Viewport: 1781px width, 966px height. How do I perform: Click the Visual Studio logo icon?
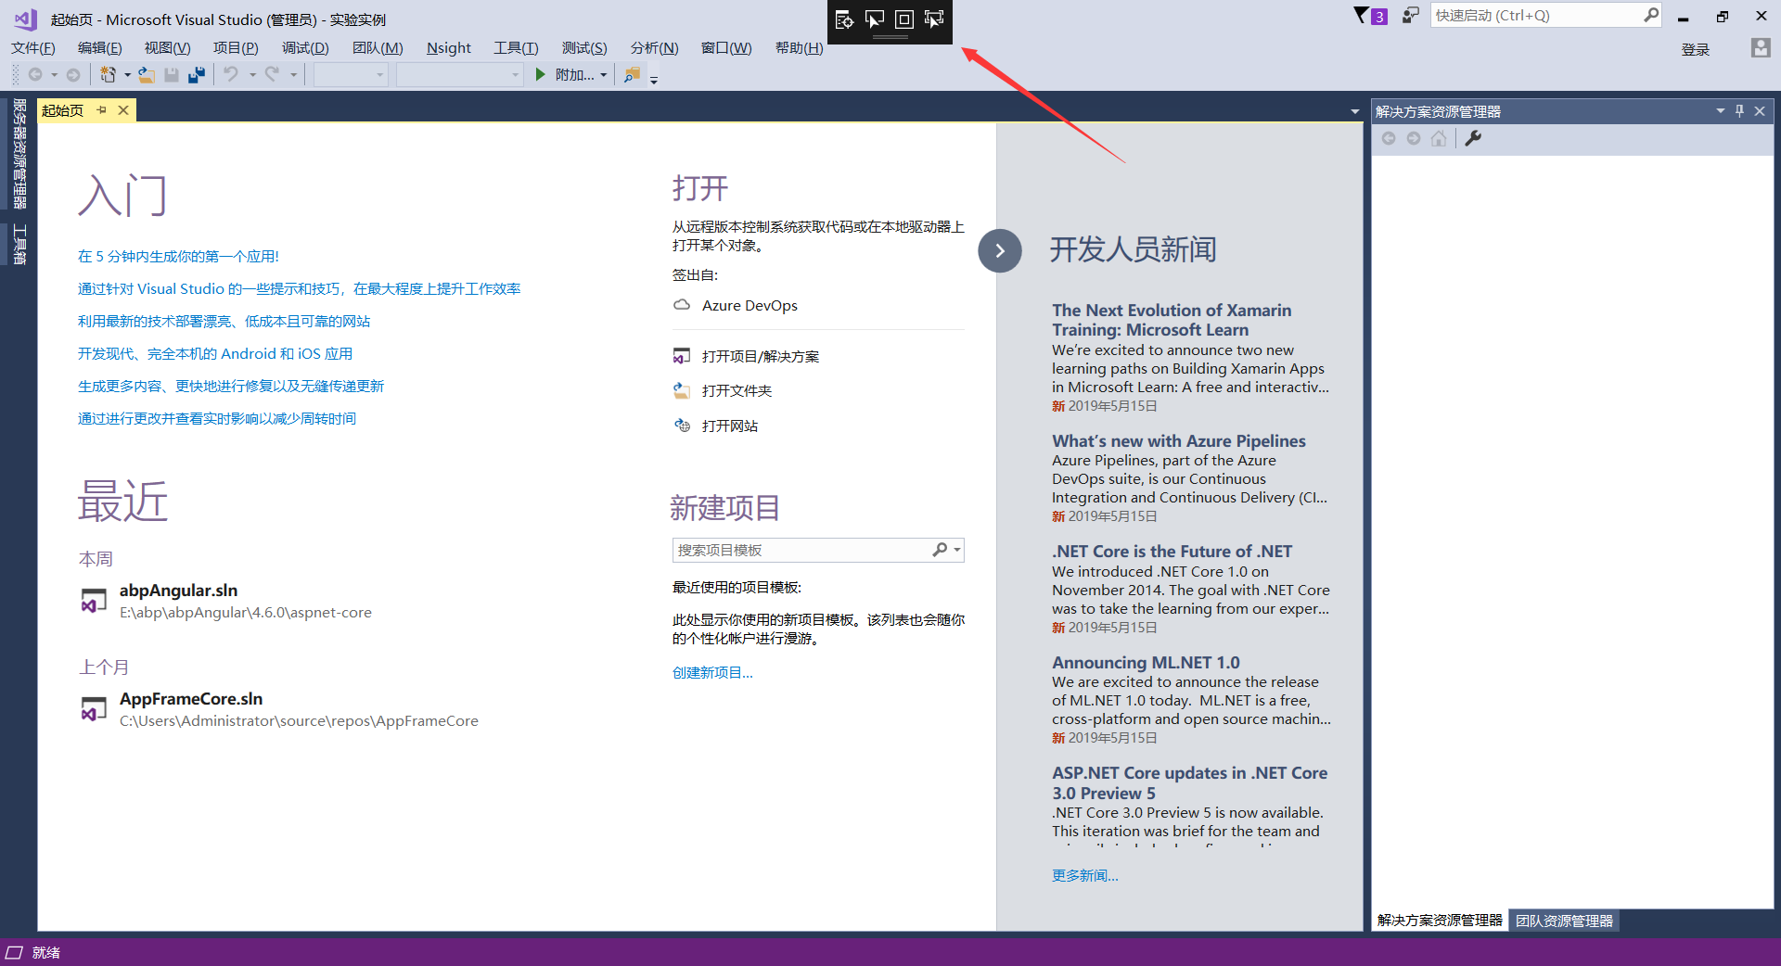point(25,19)
